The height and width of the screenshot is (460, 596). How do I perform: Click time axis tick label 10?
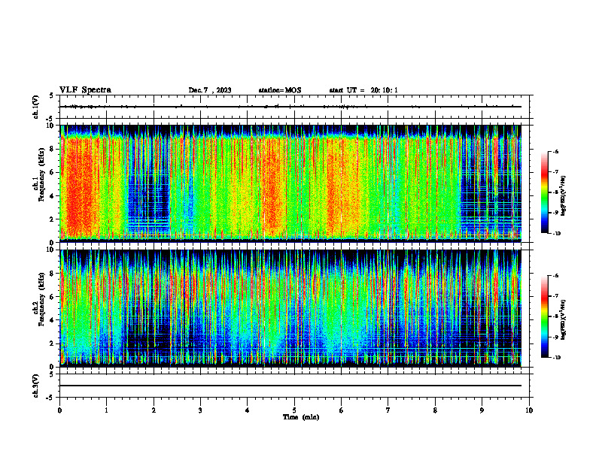[x=529, y=410]
